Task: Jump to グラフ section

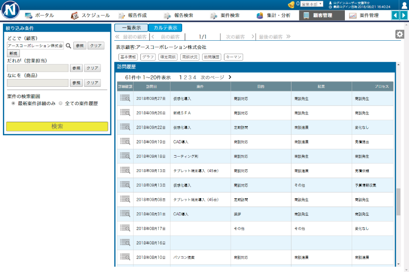Action: coord(148,57)
